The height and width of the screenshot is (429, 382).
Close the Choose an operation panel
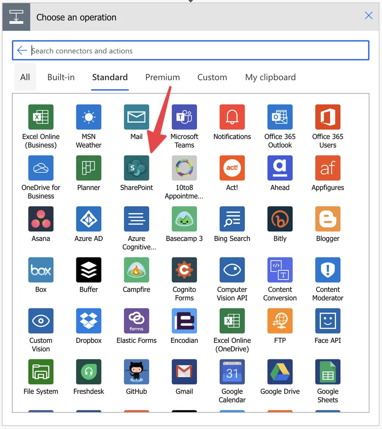point(368,16)
